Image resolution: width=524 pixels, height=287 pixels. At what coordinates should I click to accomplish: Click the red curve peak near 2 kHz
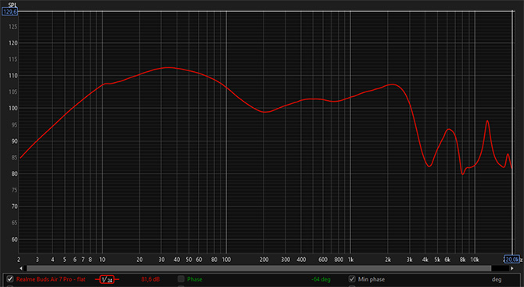(393, 84)
